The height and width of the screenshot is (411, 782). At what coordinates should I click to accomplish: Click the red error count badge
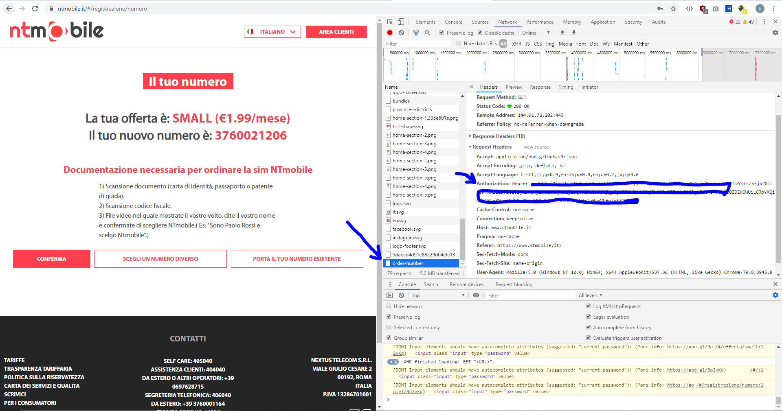point(735,22)
